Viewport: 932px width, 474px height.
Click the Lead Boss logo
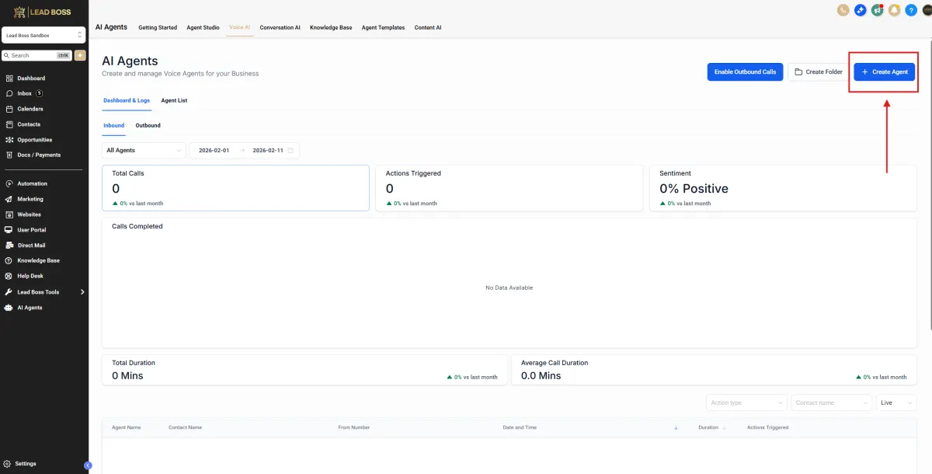pos(43,12)
